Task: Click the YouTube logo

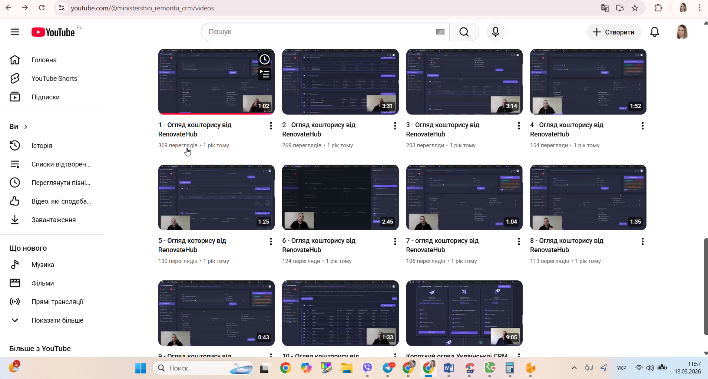Action: tap(53, 32)
